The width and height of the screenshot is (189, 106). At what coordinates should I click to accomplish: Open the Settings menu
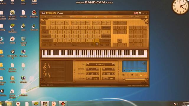click(x=85, y=17)
